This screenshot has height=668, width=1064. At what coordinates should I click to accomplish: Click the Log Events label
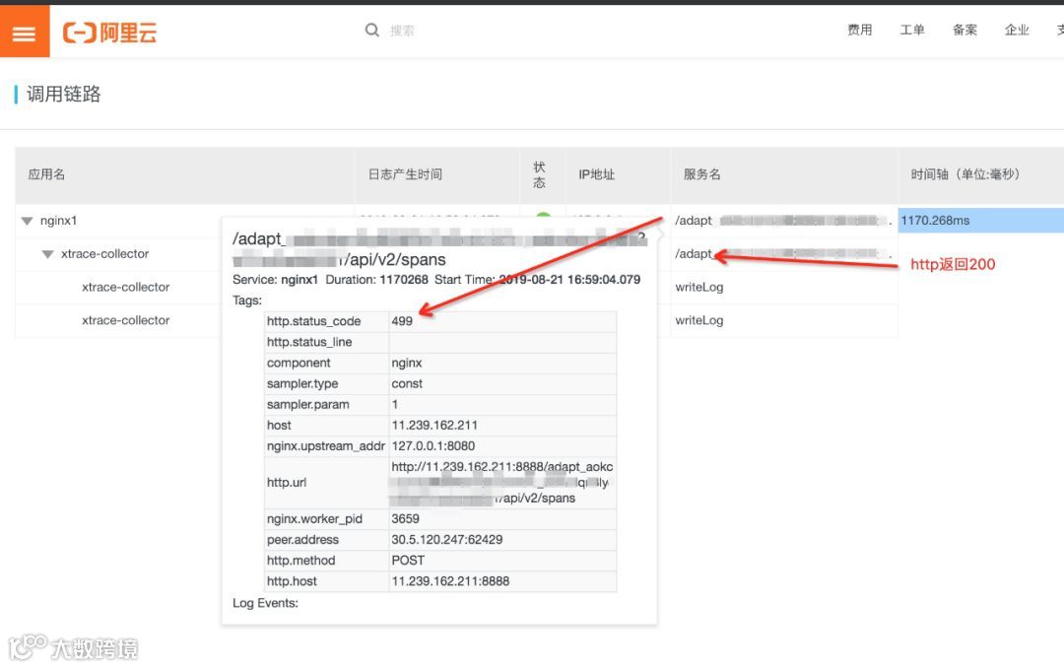click(265, 603)
